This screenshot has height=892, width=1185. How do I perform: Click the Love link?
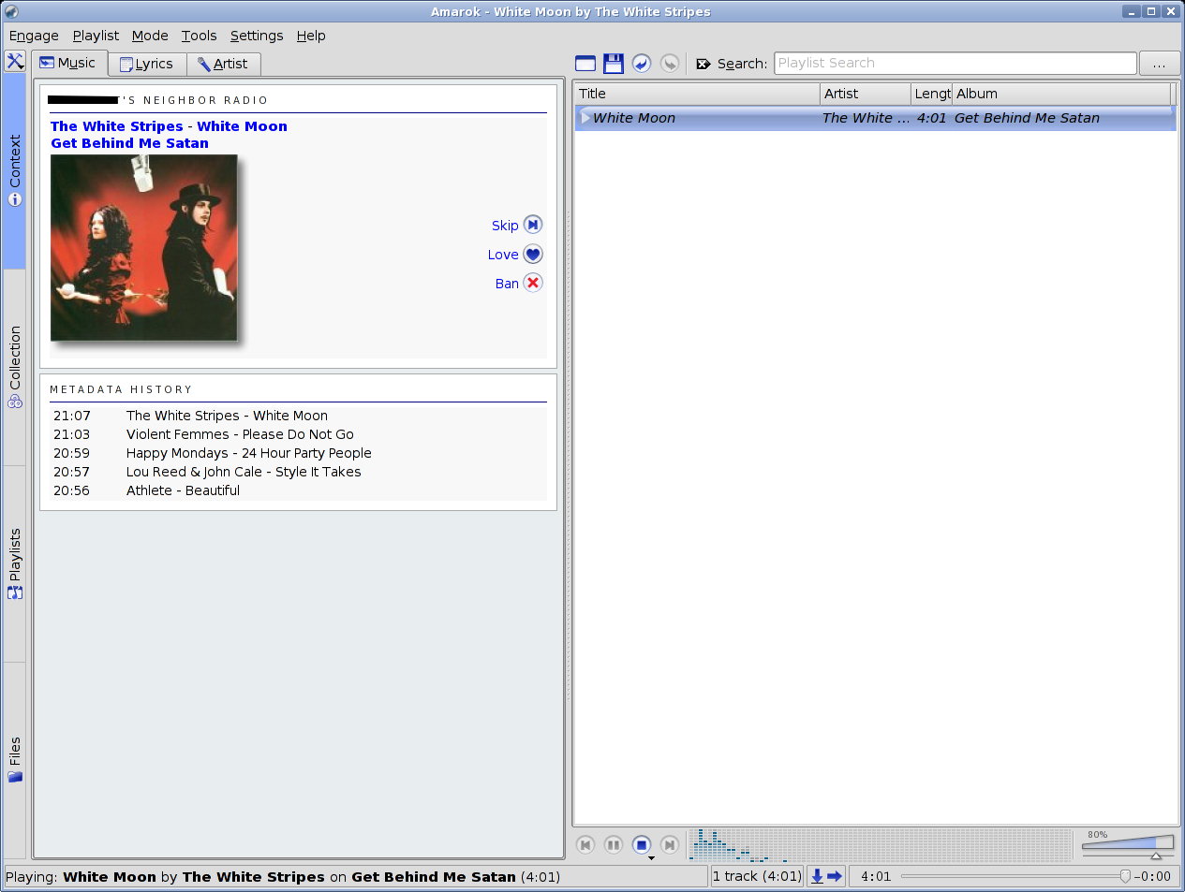point(503,255)
